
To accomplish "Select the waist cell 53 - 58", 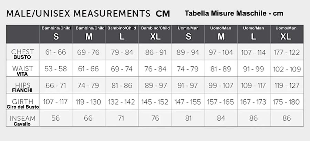I will click(55, 69).
